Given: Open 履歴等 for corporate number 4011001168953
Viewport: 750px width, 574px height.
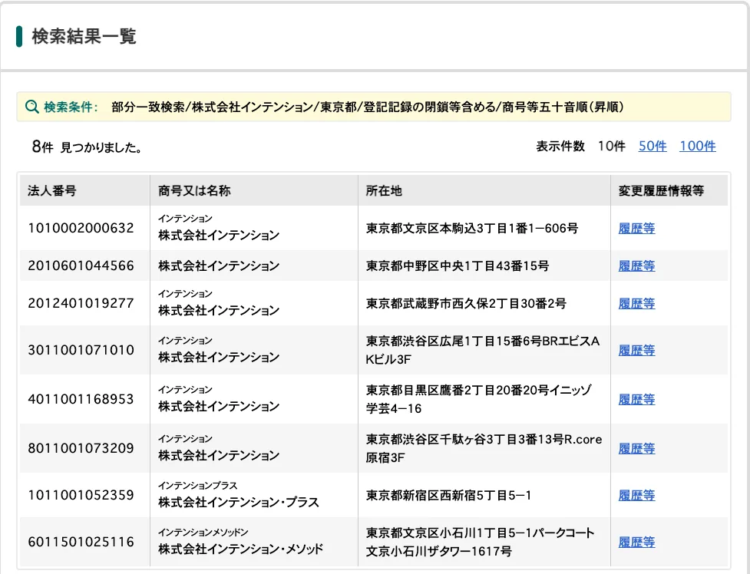Looking at the screenshot, I should 636,399.
